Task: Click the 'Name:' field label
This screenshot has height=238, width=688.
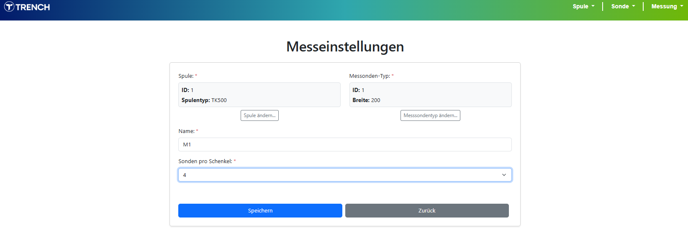Action: pyautogui.click(x=186, y=131)
